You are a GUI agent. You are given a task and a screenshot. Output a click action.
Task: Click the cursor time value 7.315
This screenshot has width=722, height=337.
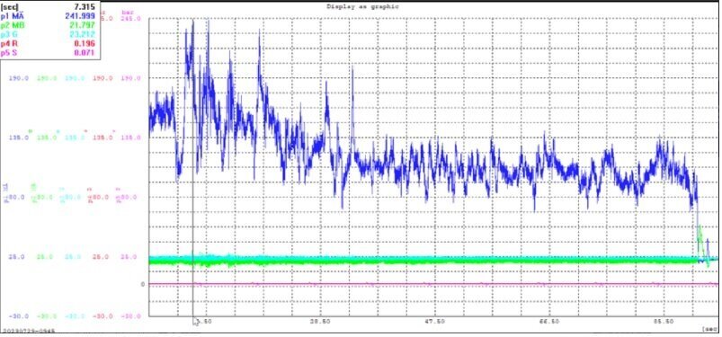coord(85,7)
